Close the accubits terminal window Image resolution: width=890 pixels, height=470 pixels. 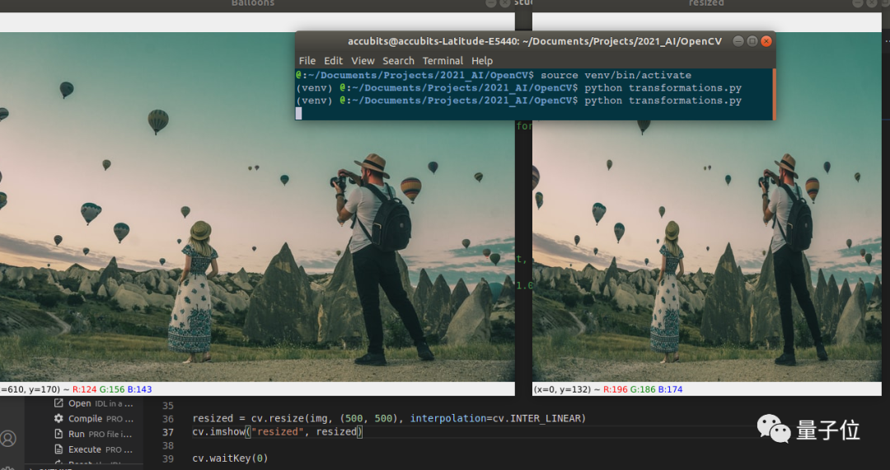pyautogui.click(x=766, y=41)
